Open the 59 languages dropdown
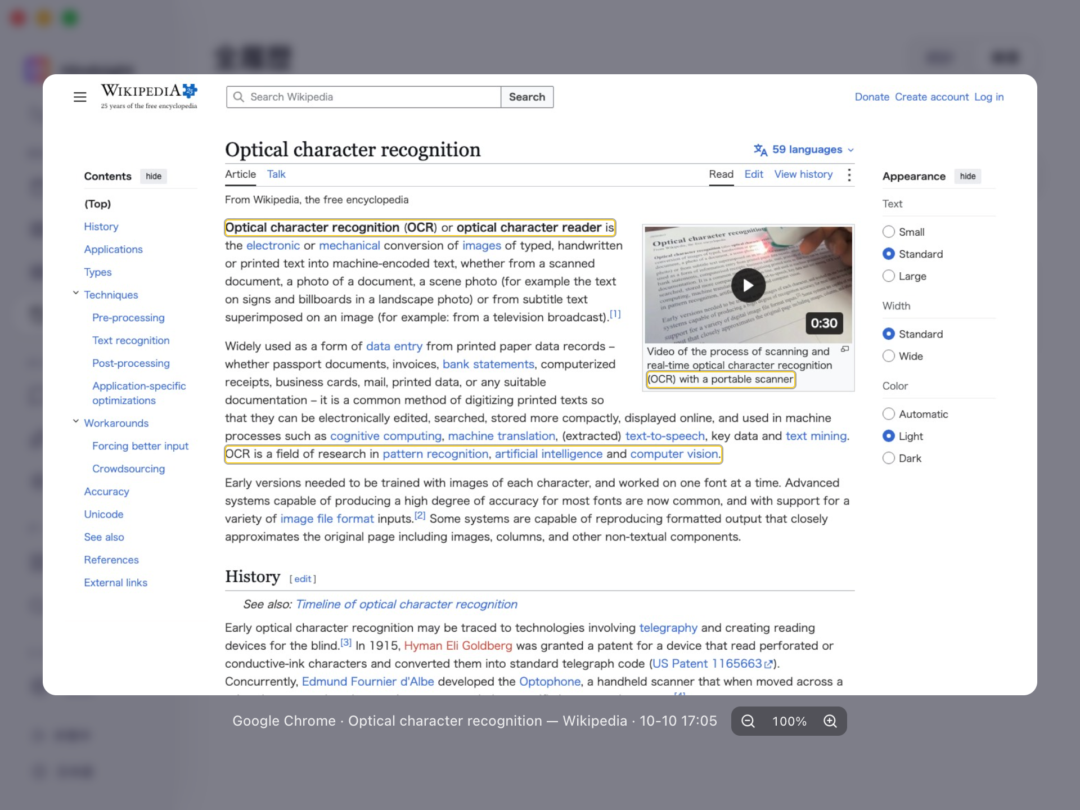 (x=804, y=150)
